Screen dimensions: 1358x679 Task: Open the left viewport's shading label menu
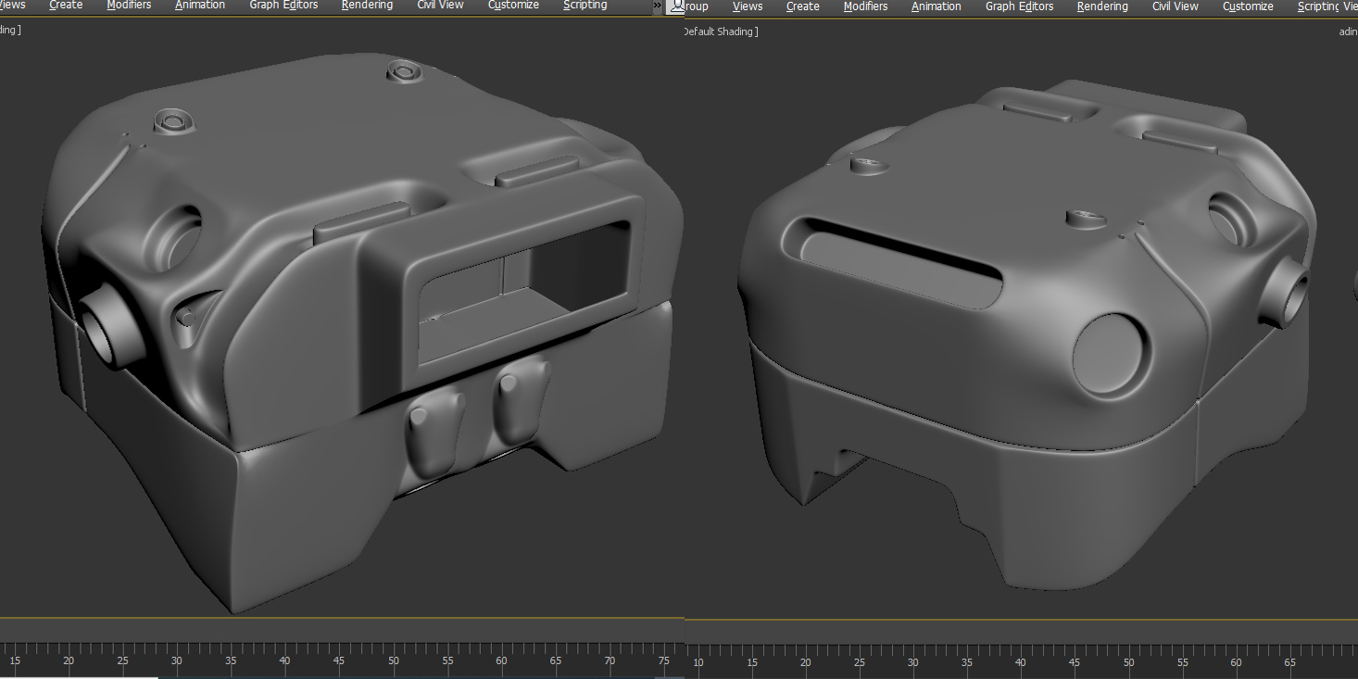tap(7, 29)
